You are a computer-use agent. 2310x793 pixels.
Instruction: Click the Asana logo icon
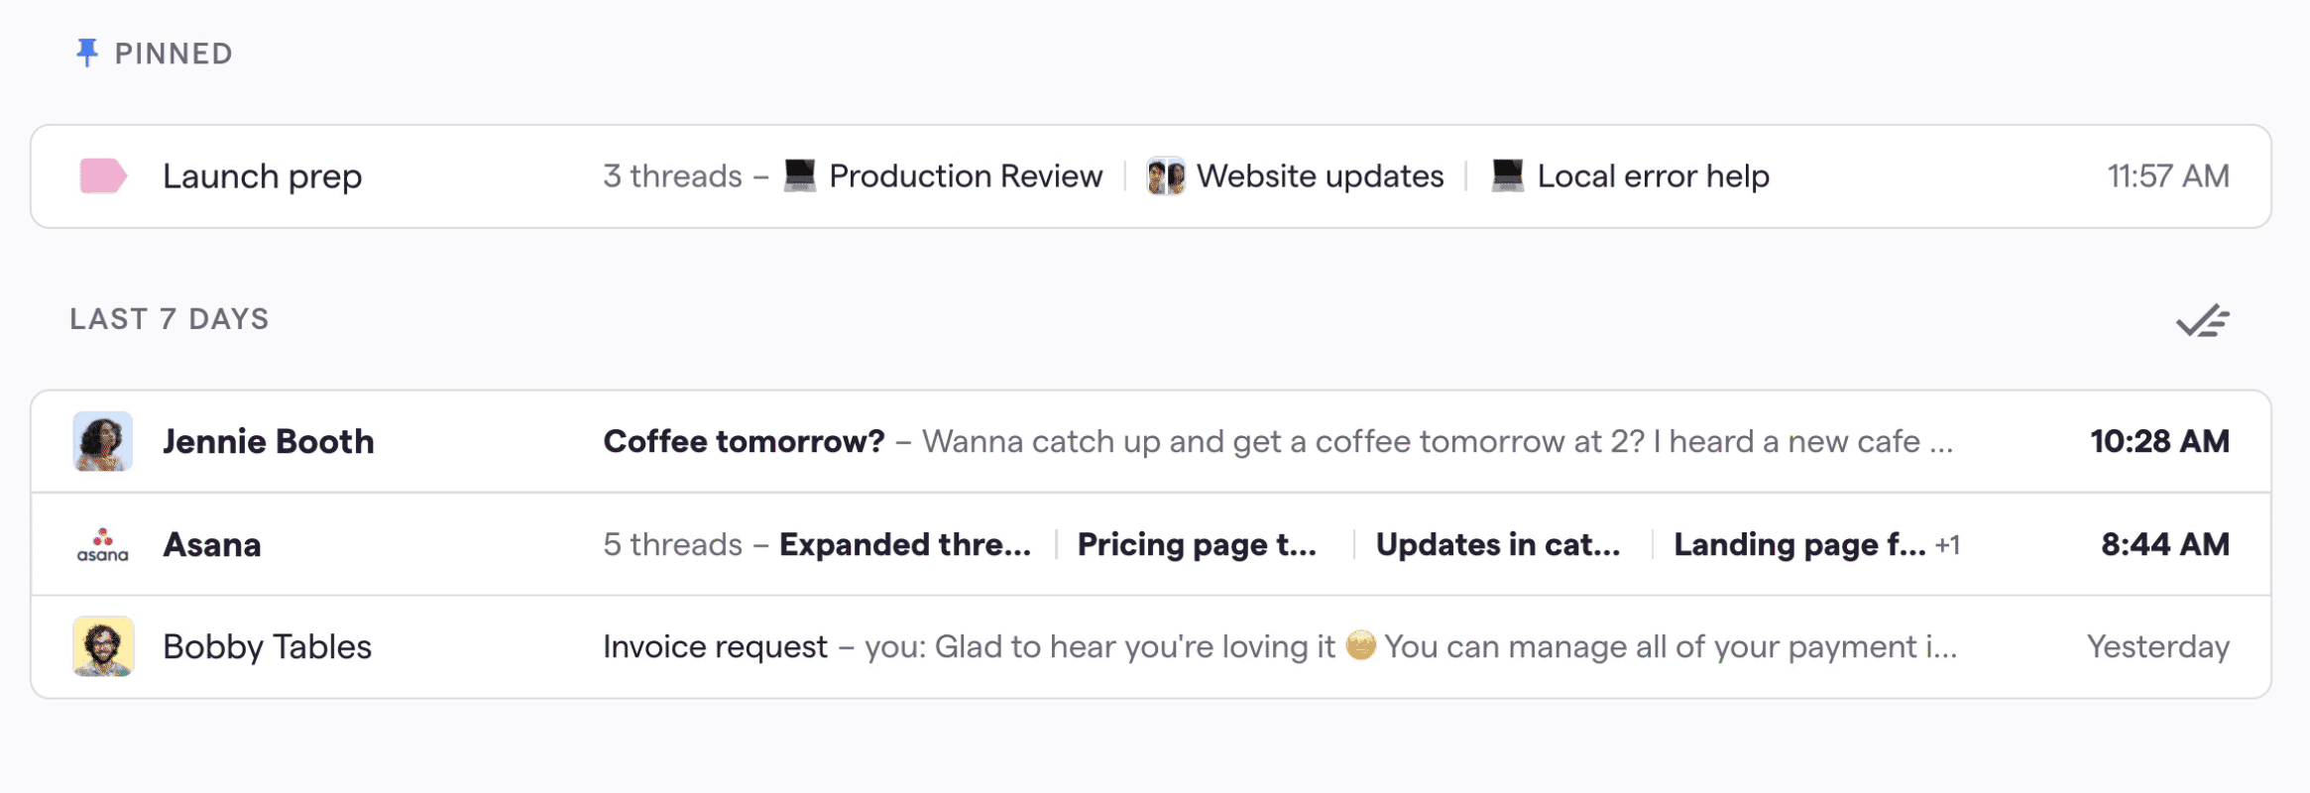[103, 544]
